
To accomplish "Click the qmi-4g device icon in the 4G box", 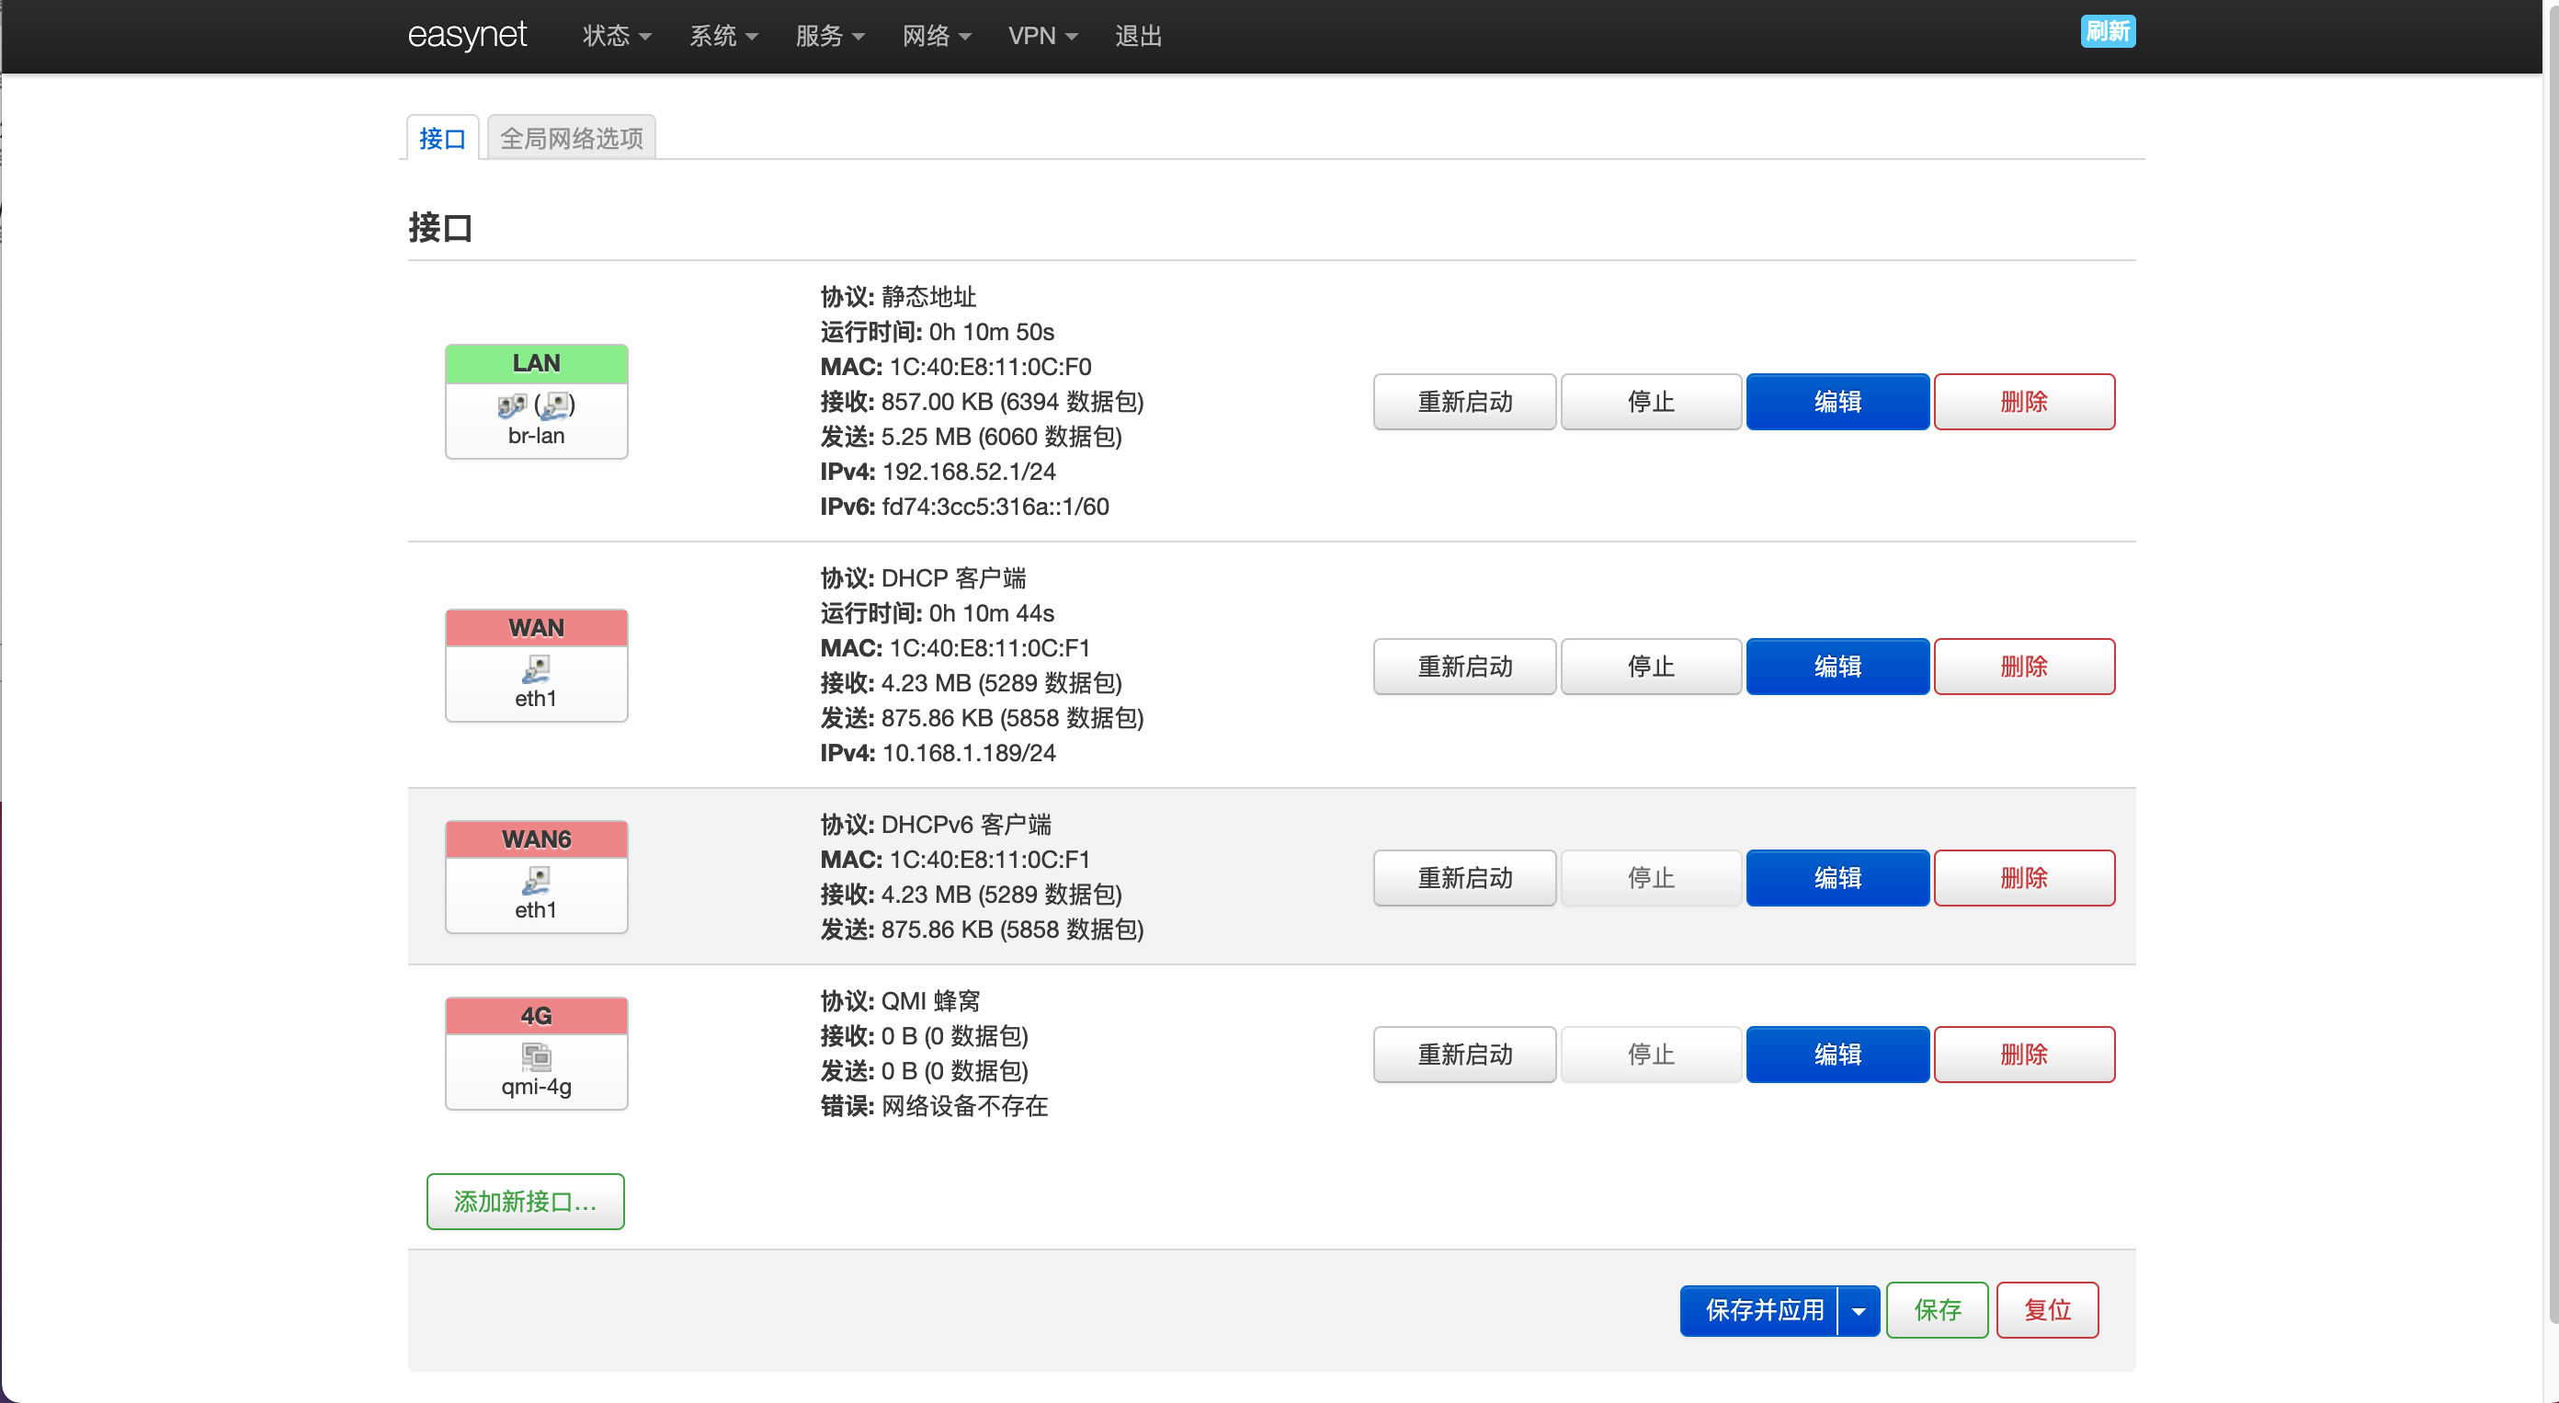I will pyautogui.click(x=537, y=1056).
